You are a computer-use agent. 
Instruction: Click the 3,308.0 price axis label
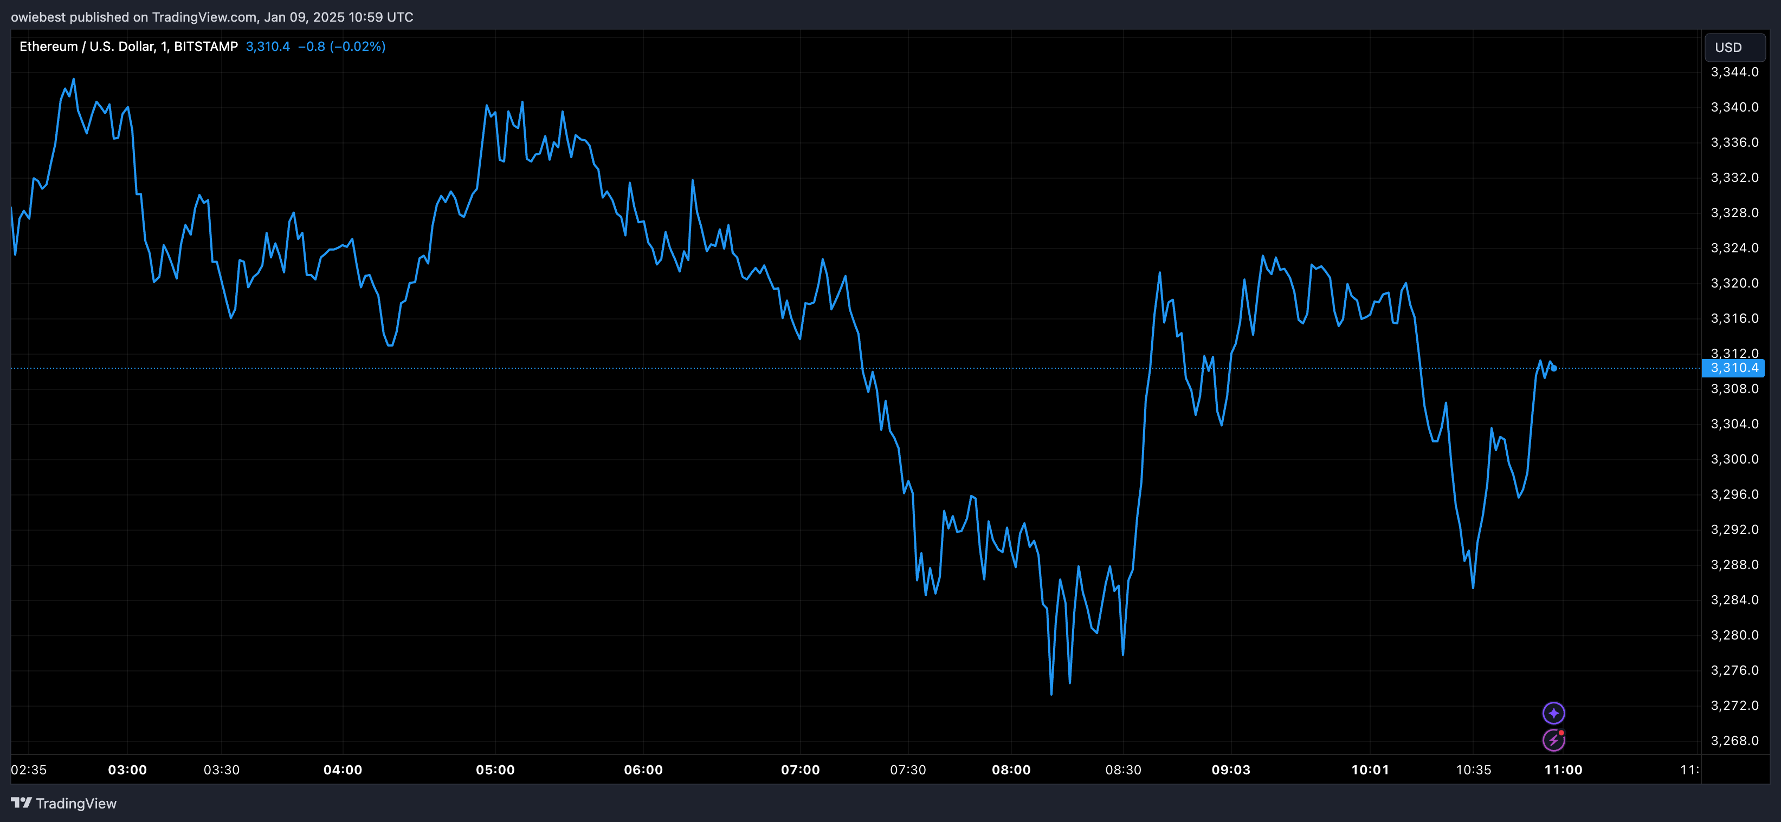coord(1734,389)
